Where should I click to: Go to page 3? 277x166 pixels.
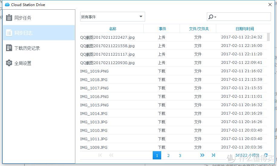[x=180, y=155]
